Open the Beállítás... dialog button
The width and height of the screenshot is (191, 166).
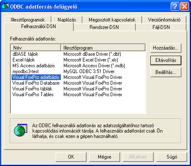coord(166,72)
